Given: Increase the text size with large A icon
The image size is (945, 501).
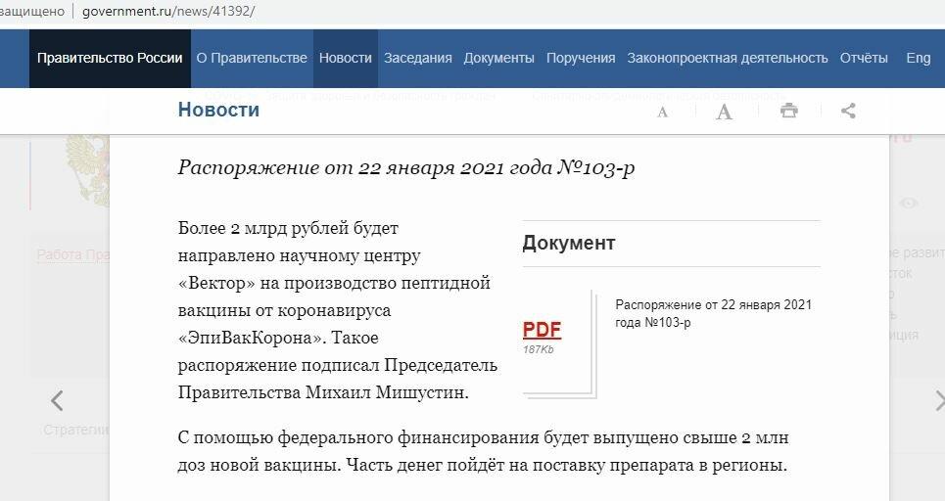Looking at the screenshot, I should point(725,112).
